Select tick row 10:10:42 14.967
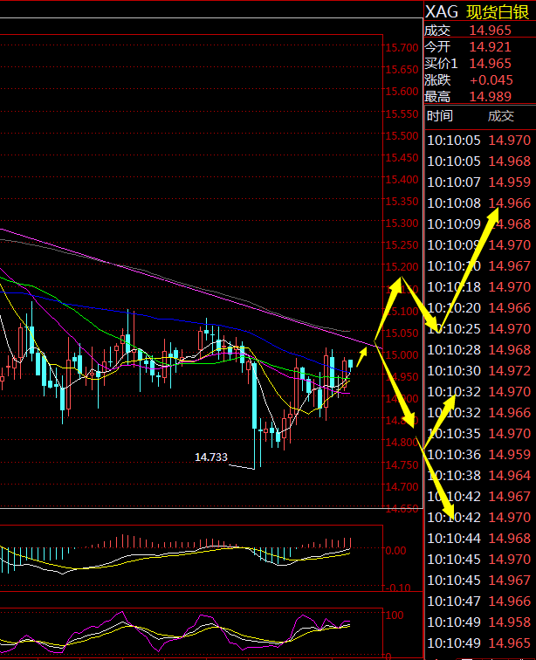This screenshot has width=536, height=660. (479, 497)
